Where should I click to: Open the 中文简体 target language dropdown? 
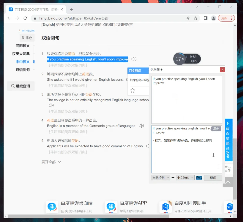pos(185,178)
